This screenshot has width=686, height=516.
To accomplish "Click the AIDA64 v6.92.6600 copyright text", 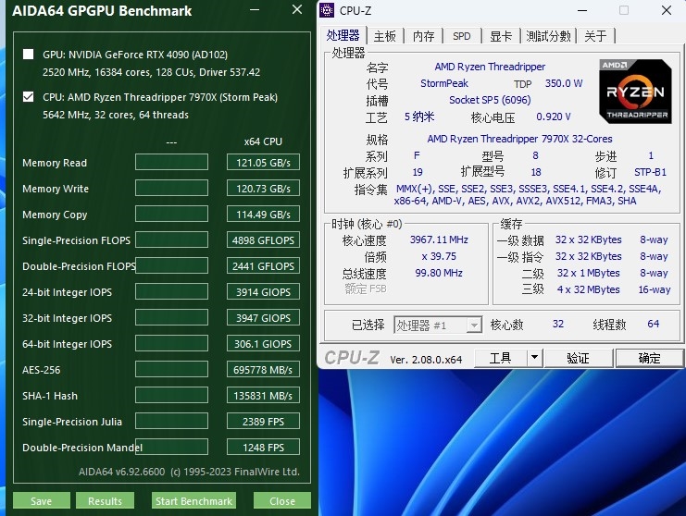I will click(x=189, y=472).
